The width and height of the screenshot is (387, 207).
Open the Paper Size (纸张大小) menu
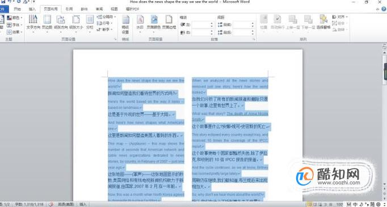[x=76, y=23]
